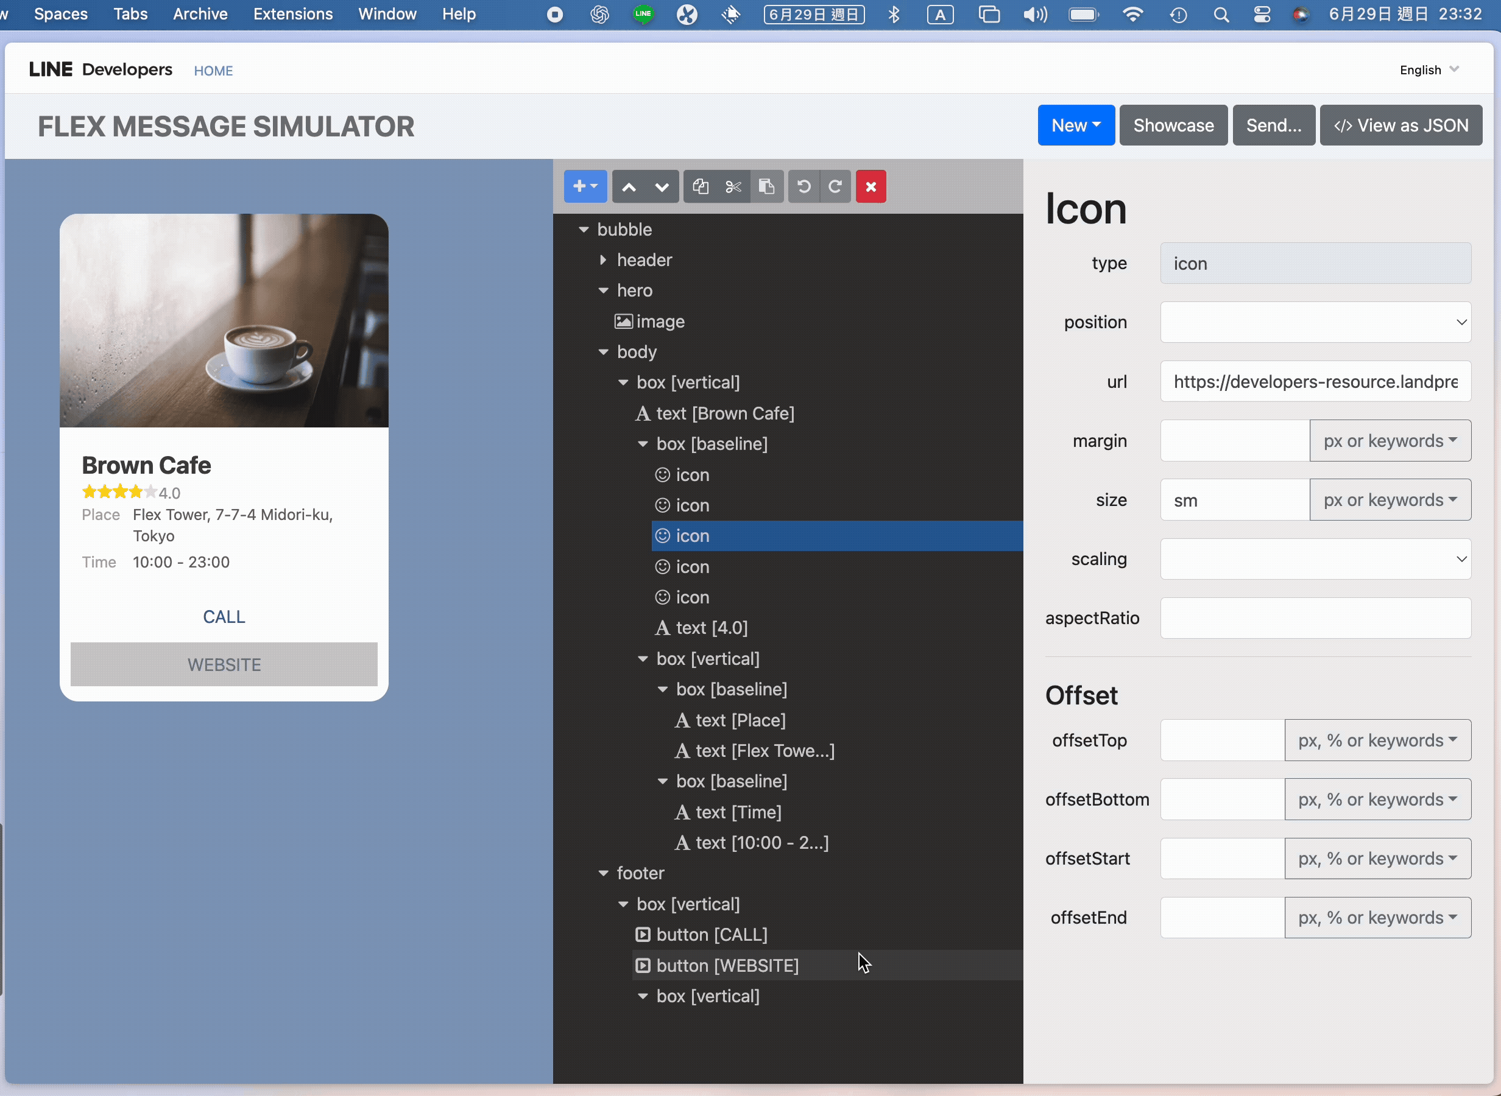Open the add component plus dropdown
The height and width of the screenshot is (1096, 1501).
(585, 186)
